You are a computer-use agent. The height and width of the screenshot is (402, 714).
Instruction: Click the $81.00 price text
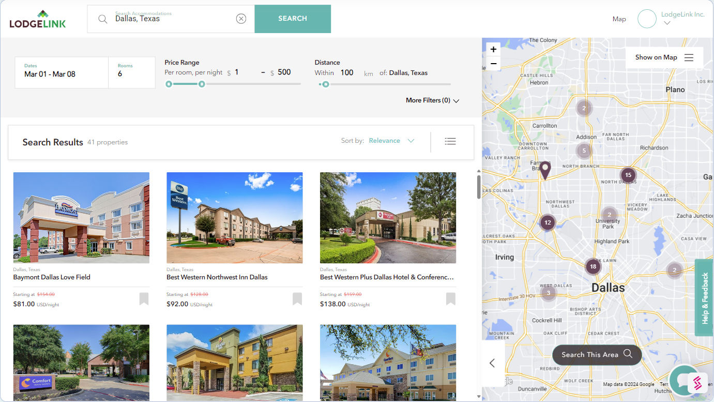pos(24,304)
